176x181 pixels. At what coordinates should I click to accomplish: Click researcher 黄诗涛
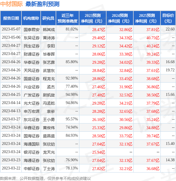(49, 38)
